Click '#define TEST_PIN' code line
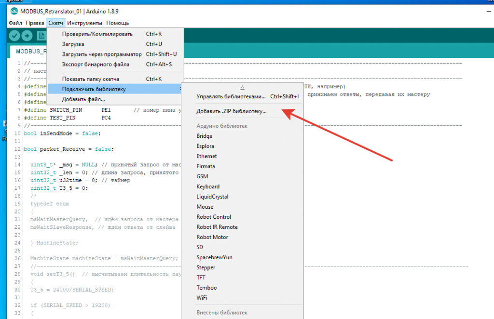 [x=67, y=118]
